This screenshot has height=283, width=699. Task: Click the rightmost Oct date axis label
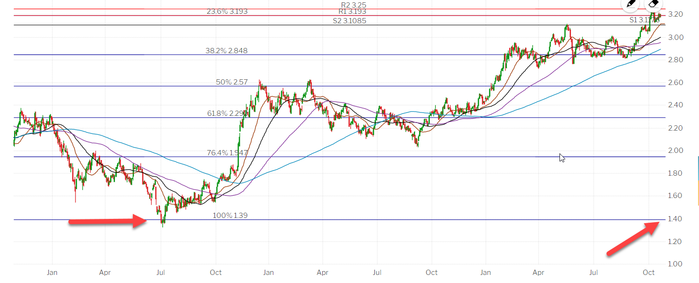tap(648, 273)
